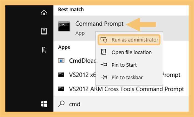Click the Apps section header

click(x=64, y=47)
